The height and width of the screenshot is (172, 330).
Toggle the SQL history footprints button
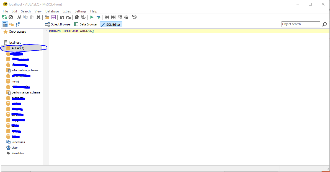pos(18,24)
